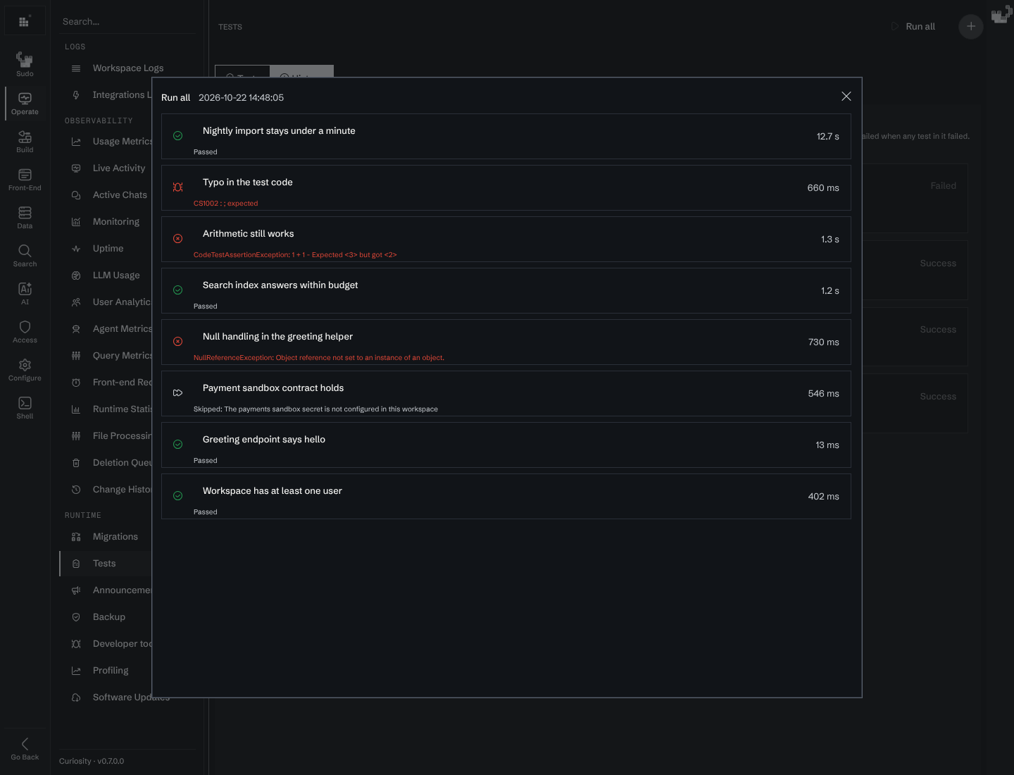Click the passed icon on Greeting endpoint row

click(177, 445)
